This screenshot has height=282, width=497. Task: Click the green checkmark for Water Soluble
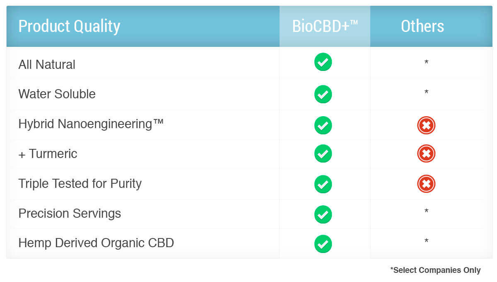point(323,94)
